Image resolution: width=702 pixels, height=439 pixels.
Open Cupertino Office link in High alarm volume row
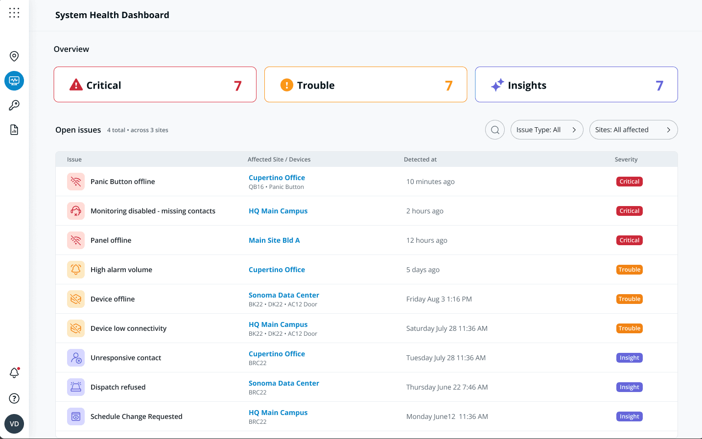pos(277,270)
